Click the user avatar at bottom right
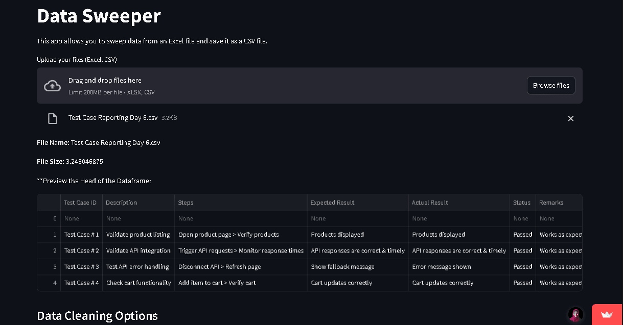Image resolution: width=623 pixels, height=325 pixels. click(576, 314)
